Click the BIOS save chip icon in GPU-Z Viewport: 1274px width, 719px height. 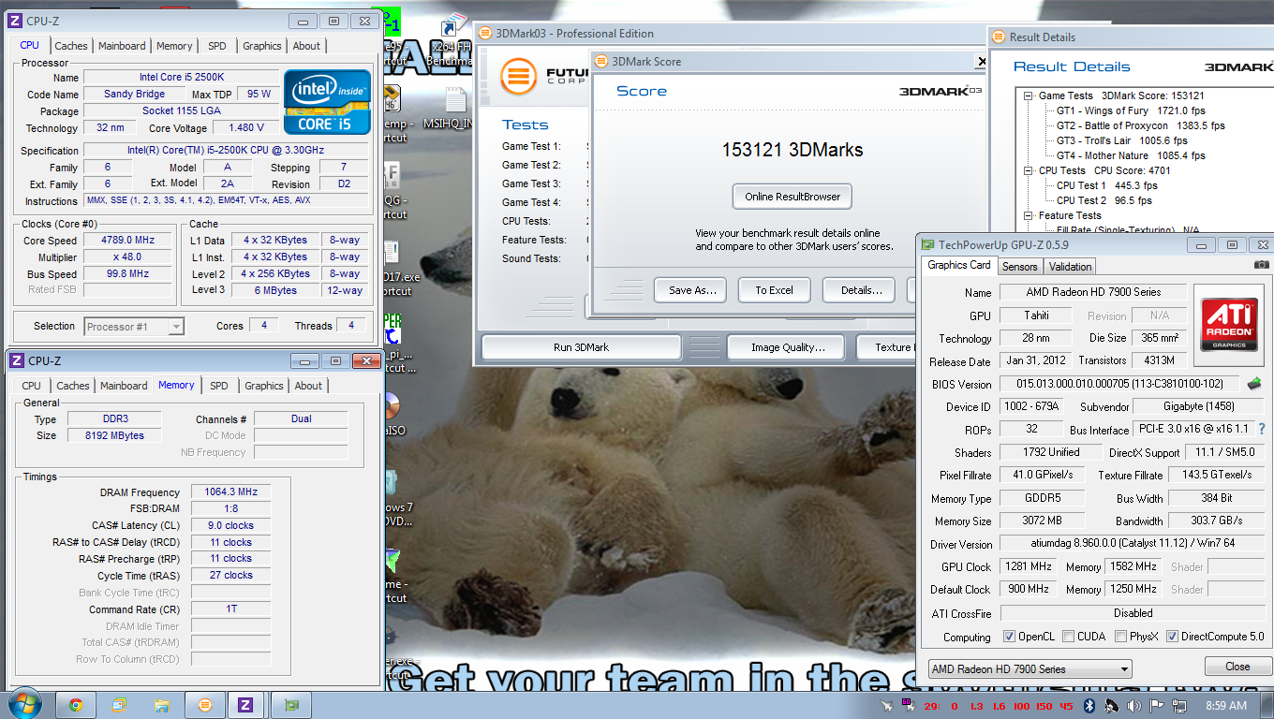click(1254, 384)
